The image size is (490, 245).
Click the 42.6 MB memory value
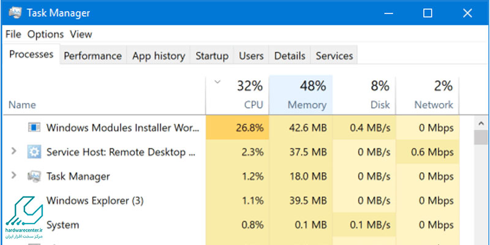(x=307, y=128)
